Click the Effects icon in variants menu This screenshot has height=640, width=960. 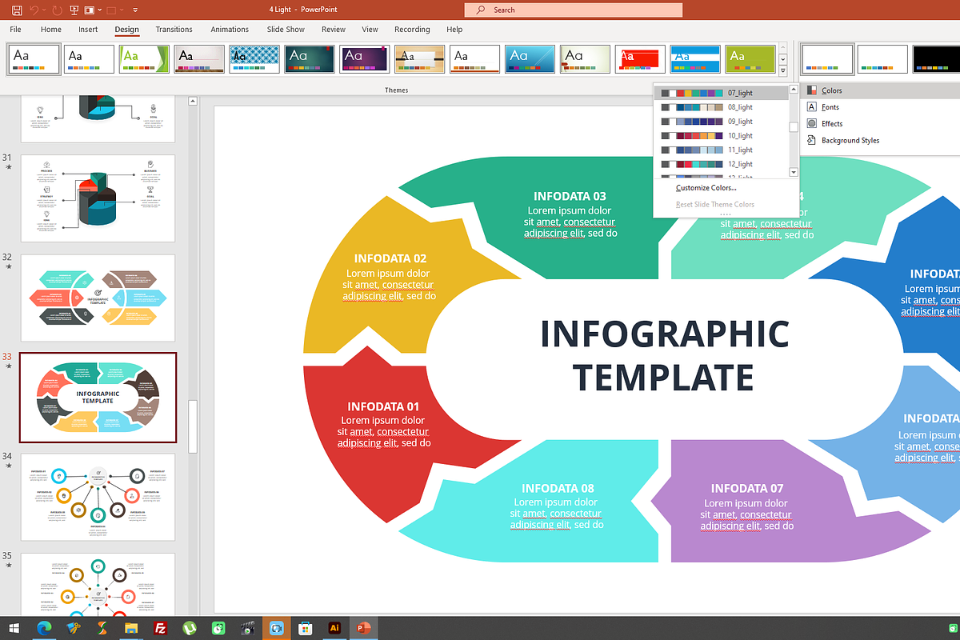coord(812,123)
